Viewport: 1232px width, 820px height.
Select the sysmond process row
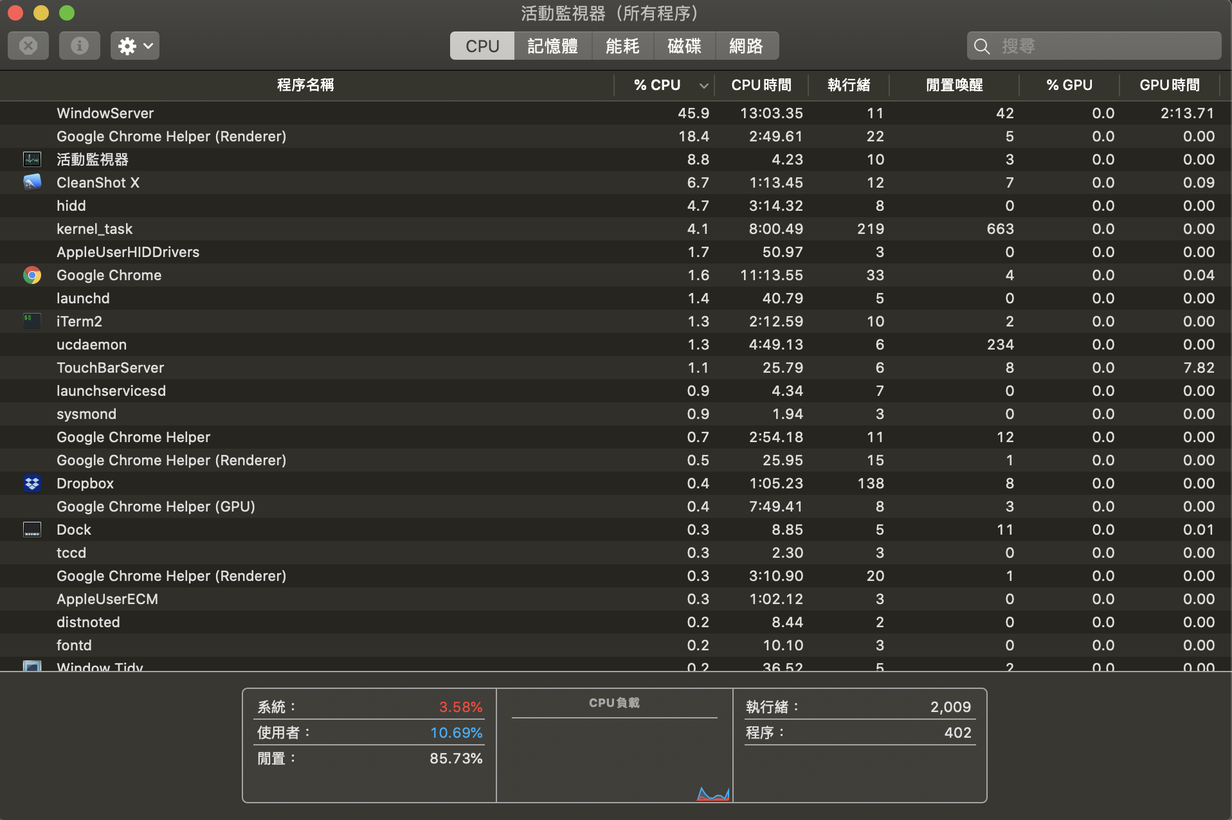click(616, 414)
